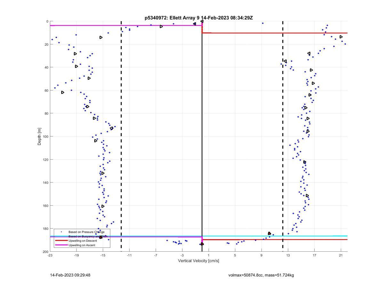Click the magenta horizontal line near the surface
384x283 pixels.
click(126, 25)
